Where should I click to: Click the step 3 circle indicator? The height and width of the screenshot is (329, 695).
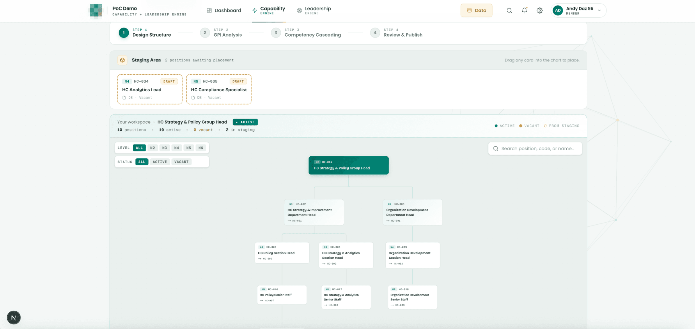(276, 33)
